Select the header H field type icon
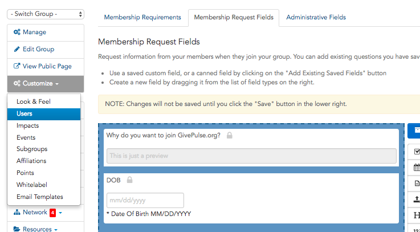 [x=417, y=215]
